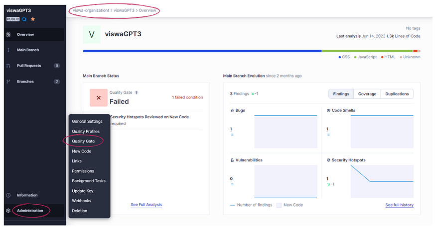Click the '3 Findings' text
Viewport: 436px width, 229px height.
pyautogui.click(x=239, y=94)
